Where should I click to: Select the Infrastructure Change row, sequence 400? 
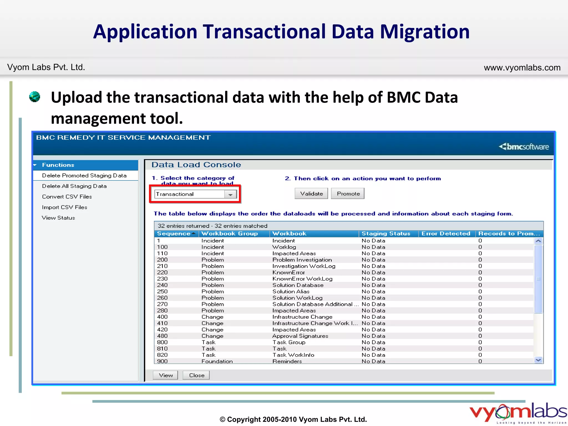344,317
